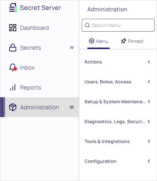Click the magnifier icon in Search Menu
Screen dimensions: 157x181
click(87, 25)
